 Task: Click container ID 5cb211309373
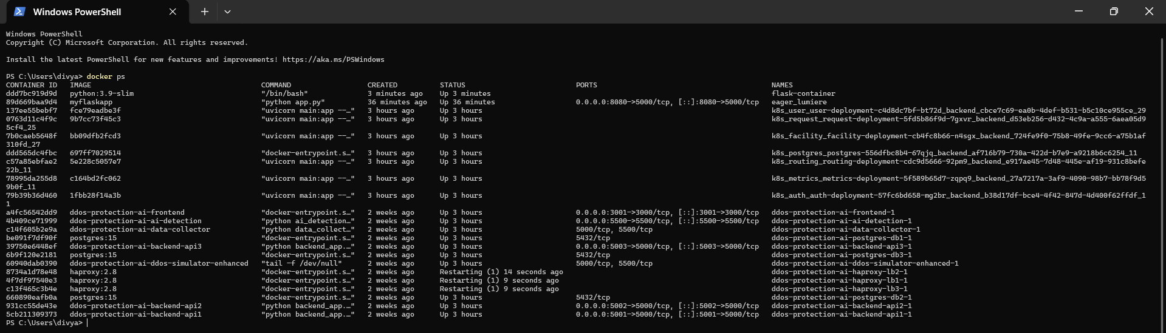(x=32, y=314)
